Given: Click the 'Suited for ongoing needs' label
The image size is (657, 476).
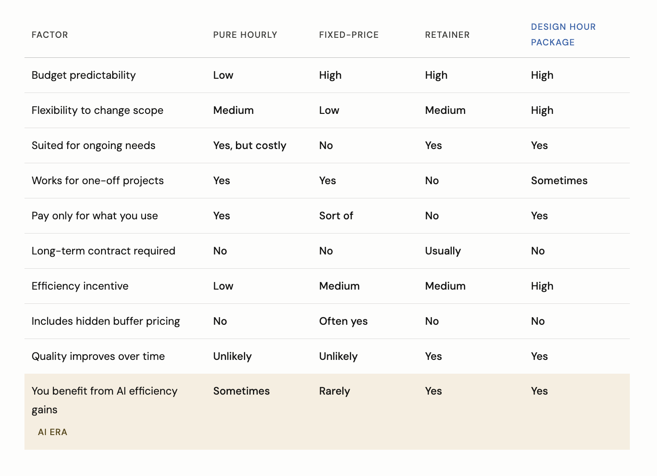Looking at the screenshot, I should (93, 145).
